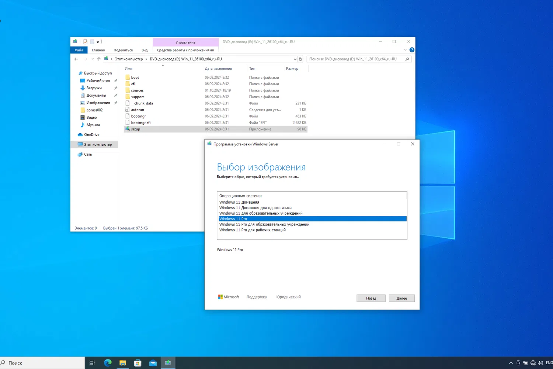Open the 'Юридический' link in setup
Image resolution: width=553 pixels, height=369 pixels.
coord(289,297)
